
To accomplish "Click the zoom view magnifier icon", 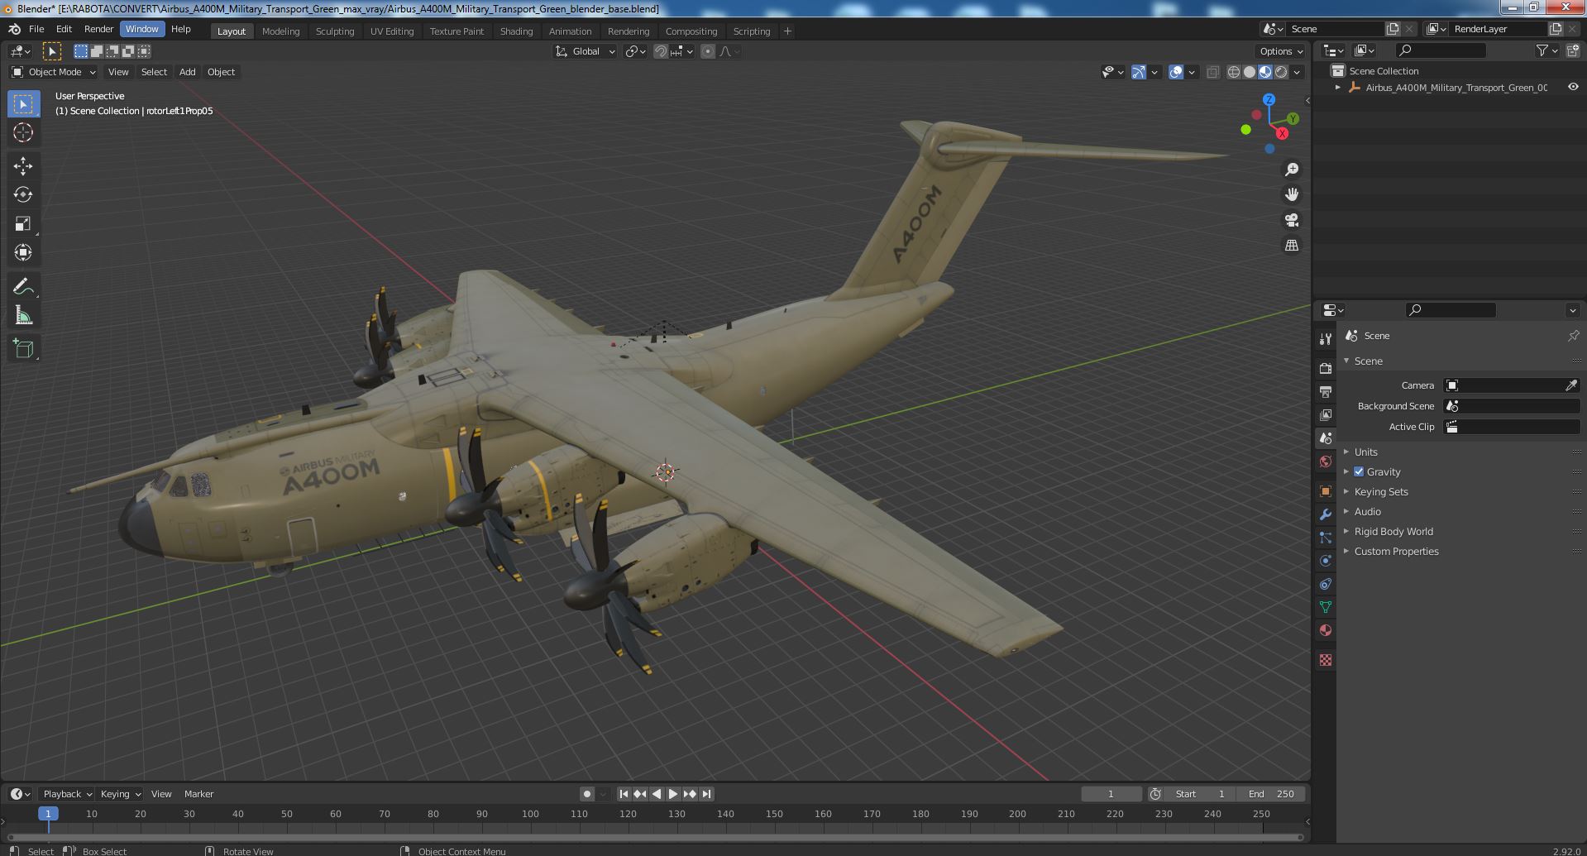I will point(1291,170).
